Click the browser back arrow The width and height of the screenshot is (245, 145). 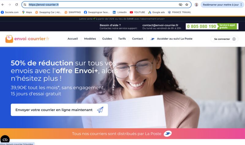[x=3, y=5]
